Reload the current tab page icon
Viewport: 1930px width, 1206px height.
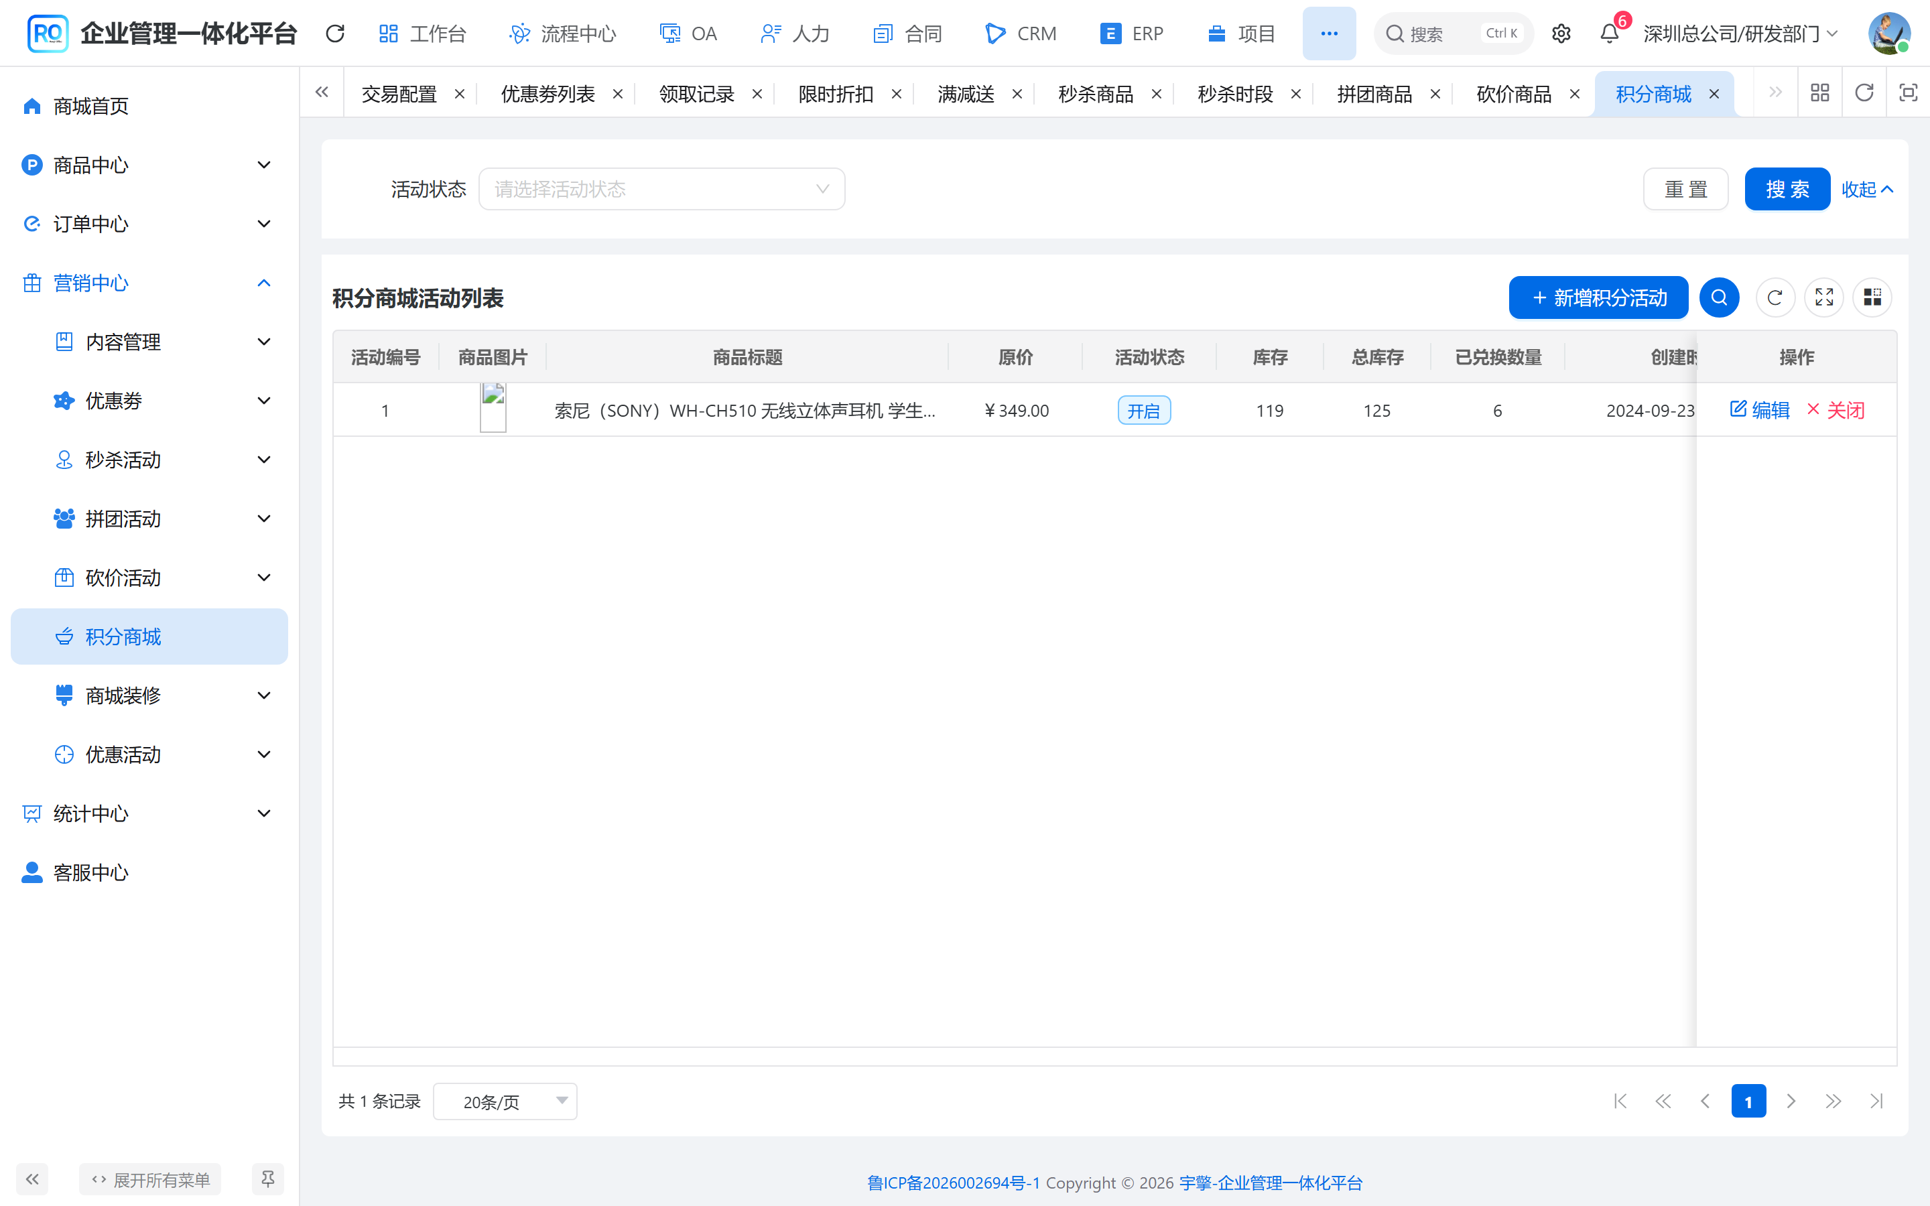(x=1864, y=93)
